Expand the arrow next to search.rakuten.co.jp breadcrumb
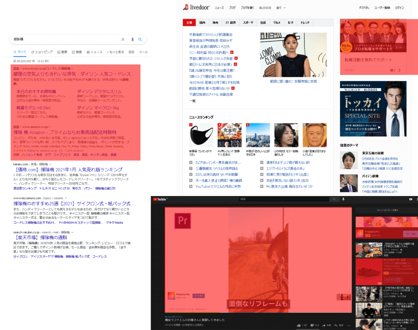The image size is (418, 330). coord(72,232)
